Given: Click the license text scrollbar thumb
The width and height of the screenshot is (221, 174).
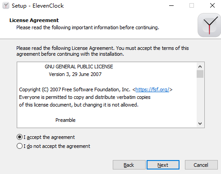Looking at the screenshot, I should (x=200, y=74).
